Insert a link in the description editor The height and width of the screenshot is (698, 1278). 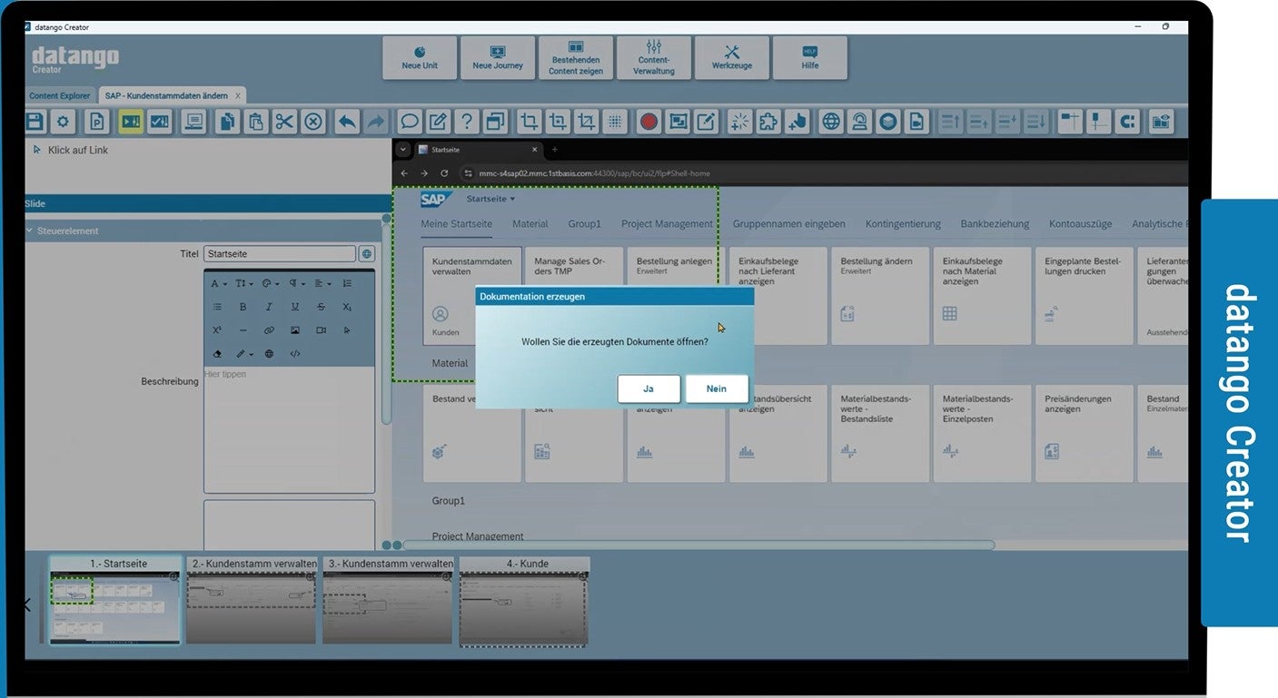[269, 330]
